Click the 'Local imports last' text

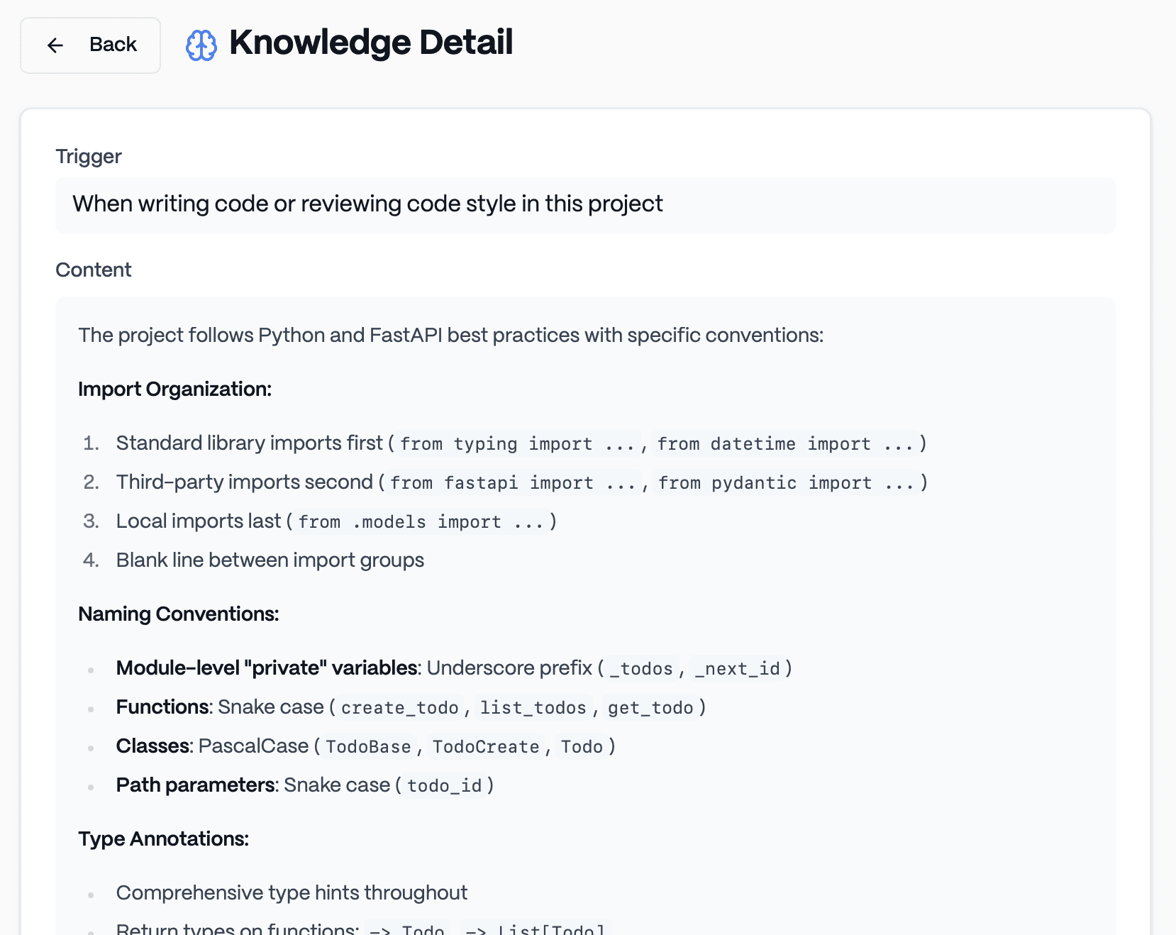199,521
